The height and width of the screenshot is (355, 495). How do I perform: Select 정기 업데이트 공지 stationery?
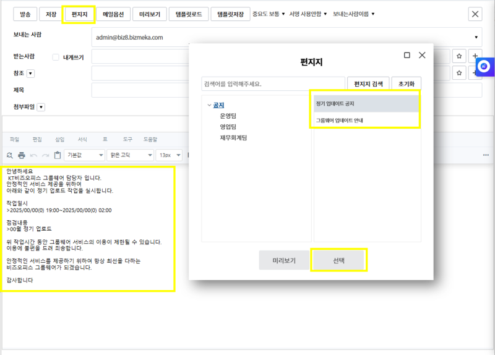366,104
